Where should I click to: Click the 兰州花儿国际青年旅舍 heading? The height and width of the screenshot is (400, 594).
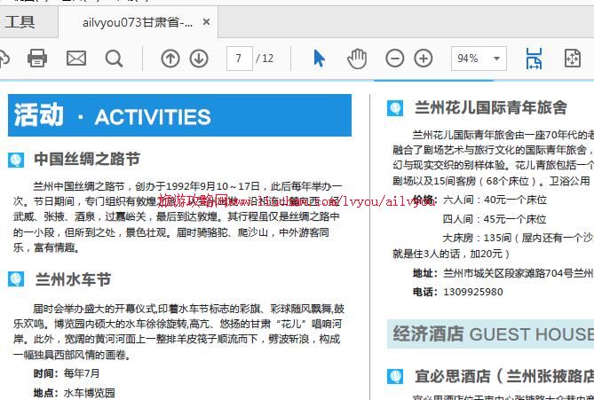[x=490, y=108]
